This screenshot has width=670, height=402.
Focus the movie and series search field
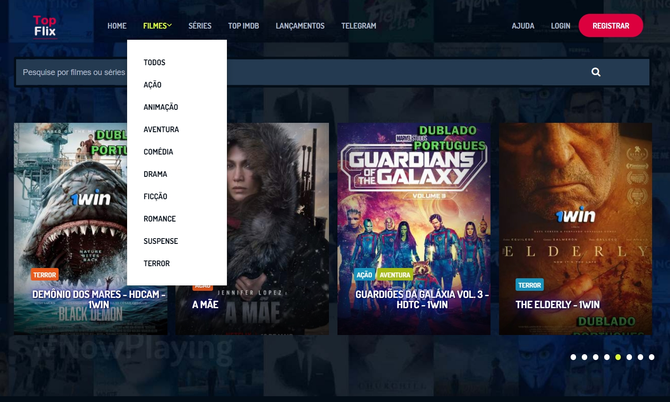click(333, 72)
